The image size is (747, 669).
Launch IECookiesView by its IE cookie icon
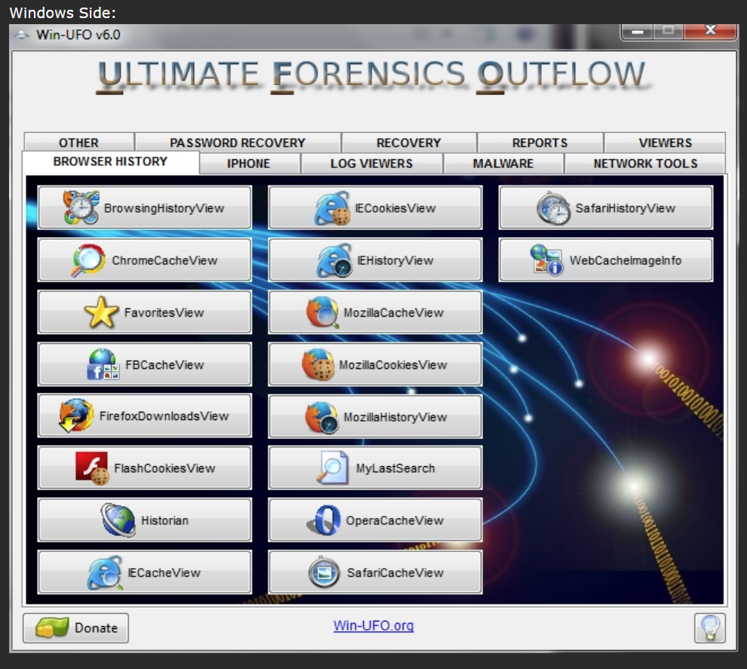point(332,207)
